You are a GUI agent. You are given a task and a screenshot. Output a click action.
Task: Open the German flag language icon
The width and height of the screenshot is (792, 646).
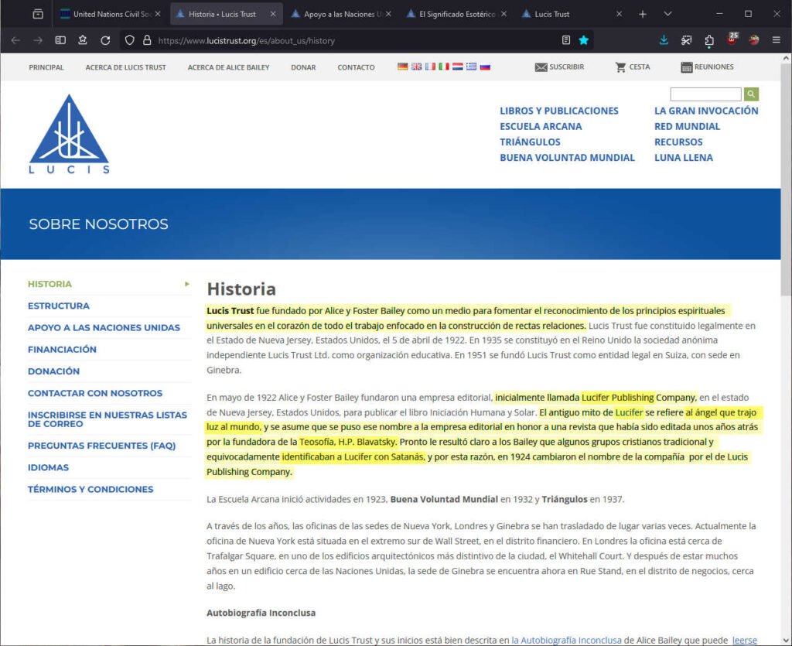(402, 67)
